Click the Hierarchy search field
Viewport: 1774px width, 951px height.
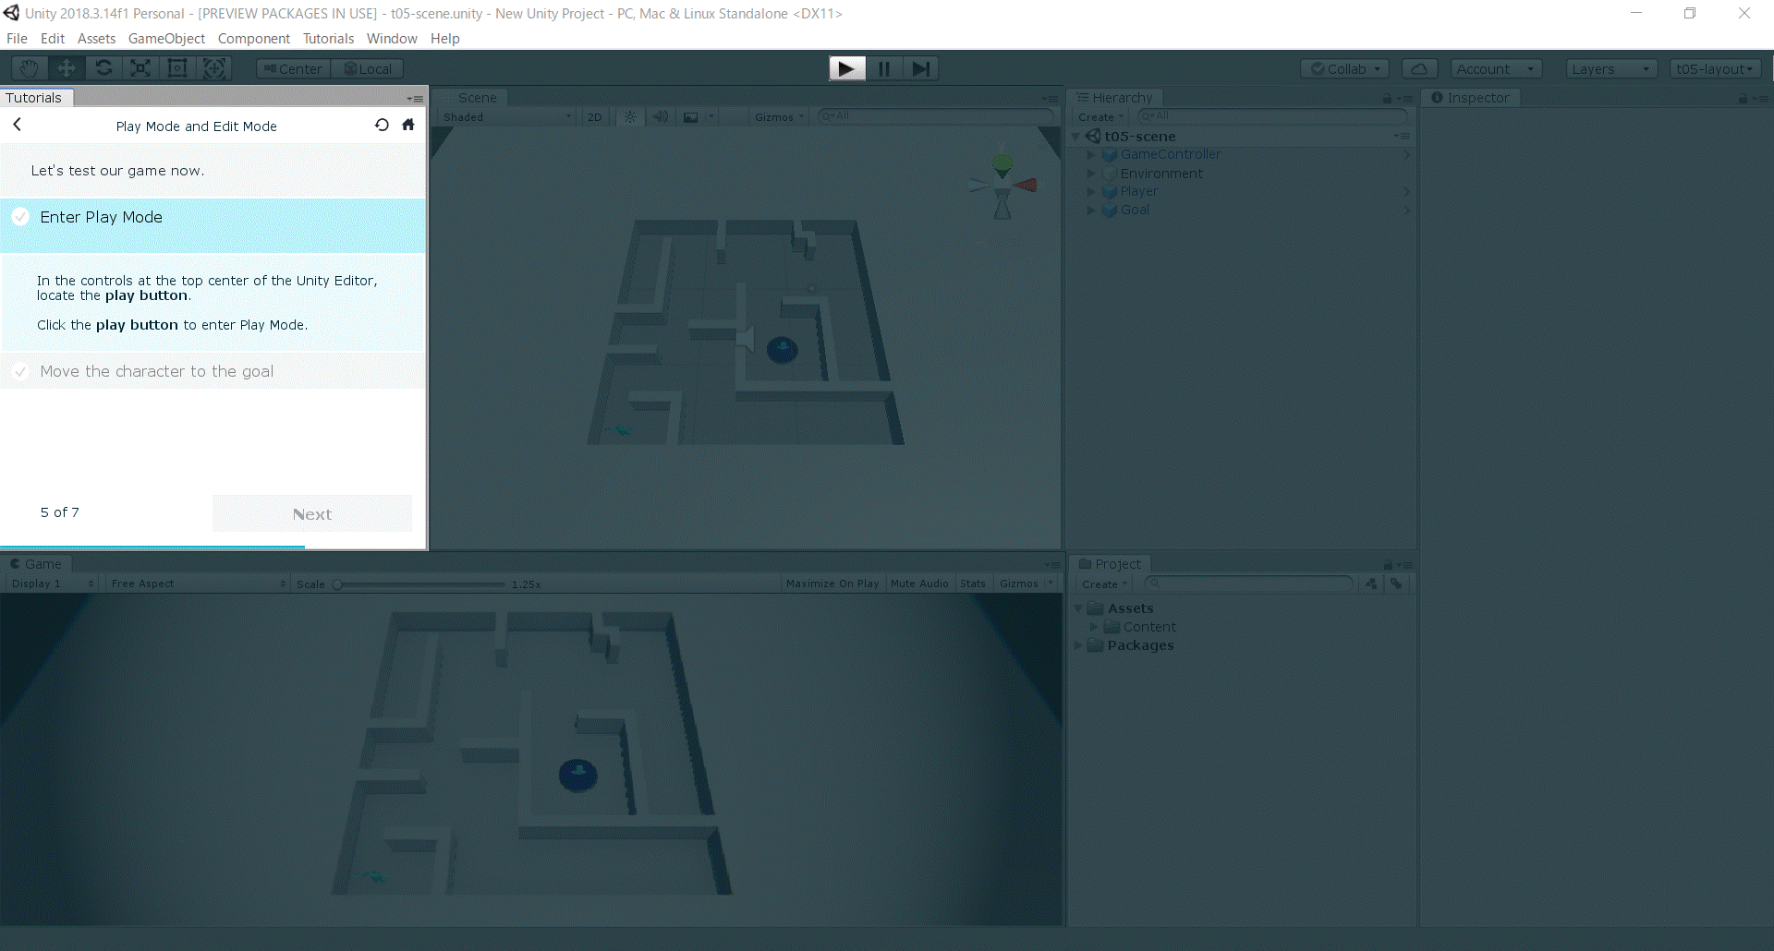pos(1273,116)
